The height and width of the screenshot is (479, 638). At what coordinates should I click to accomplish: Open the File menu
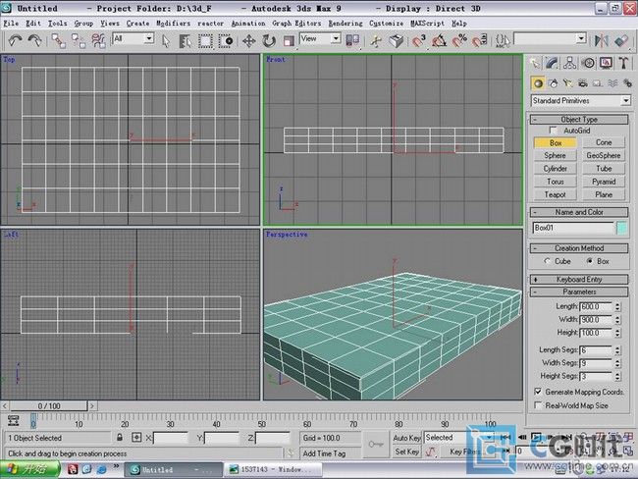point(11,24)
